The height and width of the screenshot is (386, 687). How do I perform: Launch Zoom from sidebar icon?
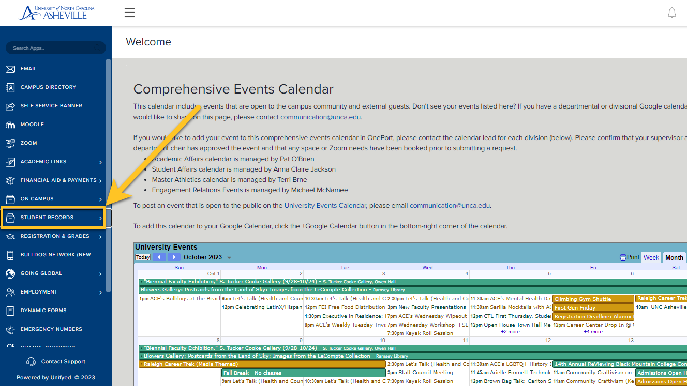[x=10, y=143]
